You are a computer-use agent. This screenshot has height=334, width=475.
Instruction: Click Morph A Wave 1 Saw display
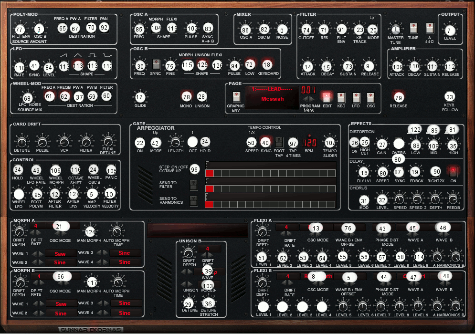(x=60, y=254)
